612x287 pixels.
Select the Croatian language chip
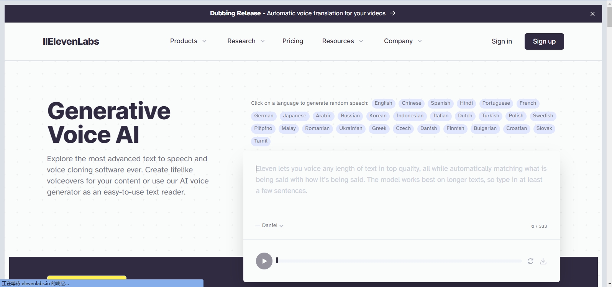517,128
